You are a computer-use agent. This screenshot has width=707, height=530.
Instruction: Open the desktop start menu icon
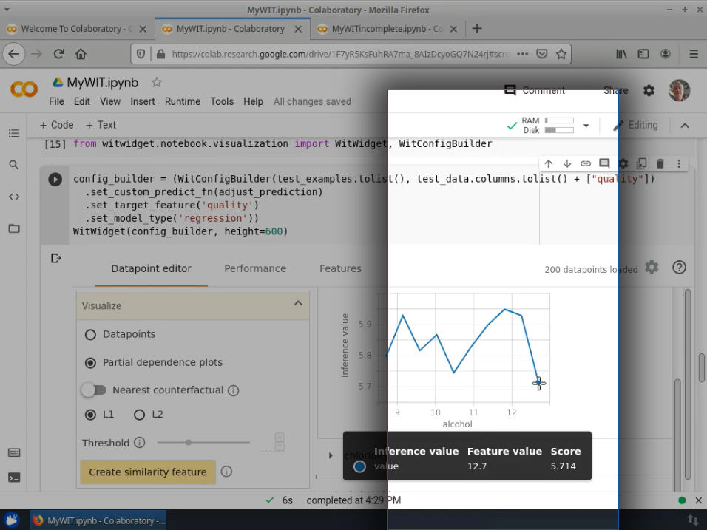tap(12, 520)
